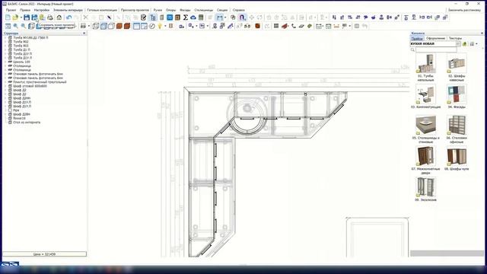Click the Фасады toolbar button

click(x=185, y=10)
